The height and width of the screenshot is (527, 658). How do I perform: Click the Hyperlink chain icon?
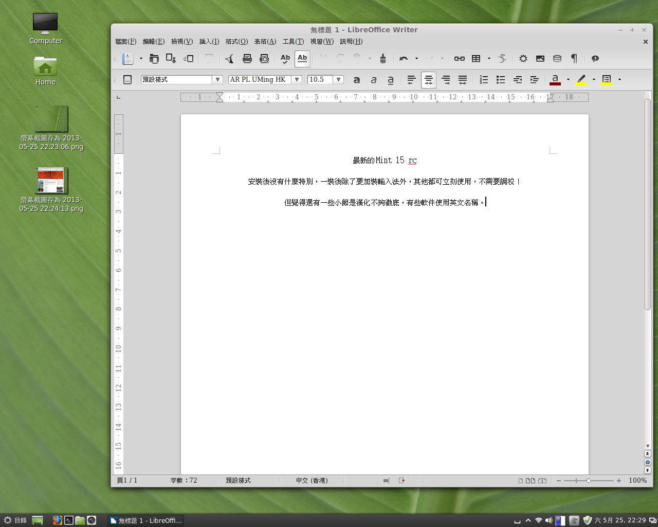click(x=459, y=59)
